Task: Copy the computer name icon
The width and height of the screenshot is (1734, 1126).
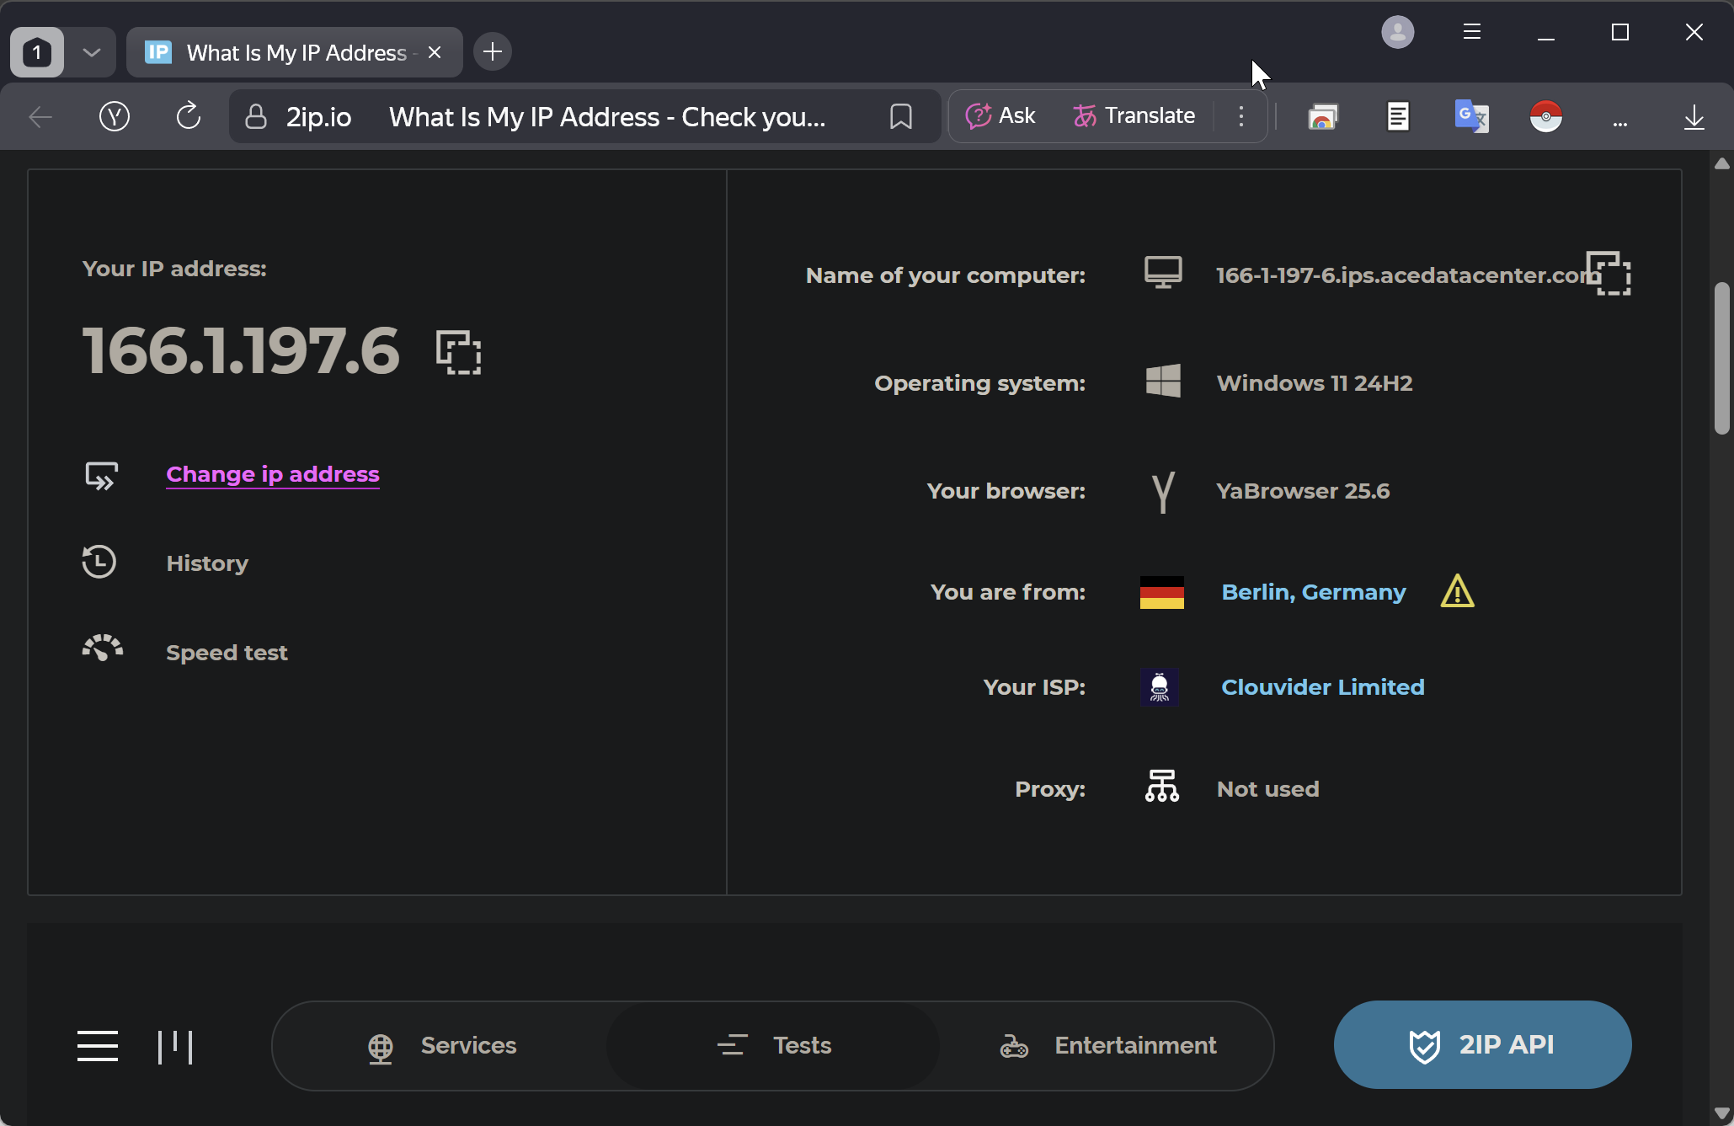Action: pyautogui.click(x=1609, y=274)
